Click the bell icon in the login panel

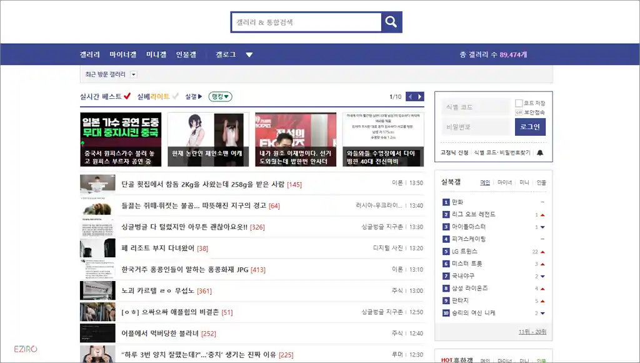point(540,153)
